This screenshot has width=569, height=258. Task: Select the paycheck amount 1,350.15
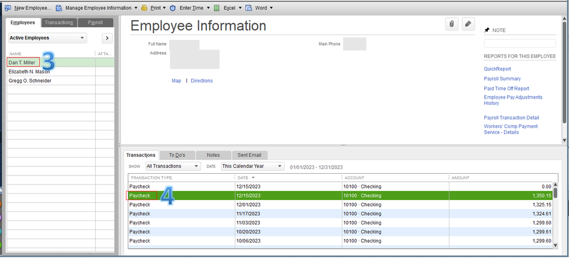click(542, 195)
